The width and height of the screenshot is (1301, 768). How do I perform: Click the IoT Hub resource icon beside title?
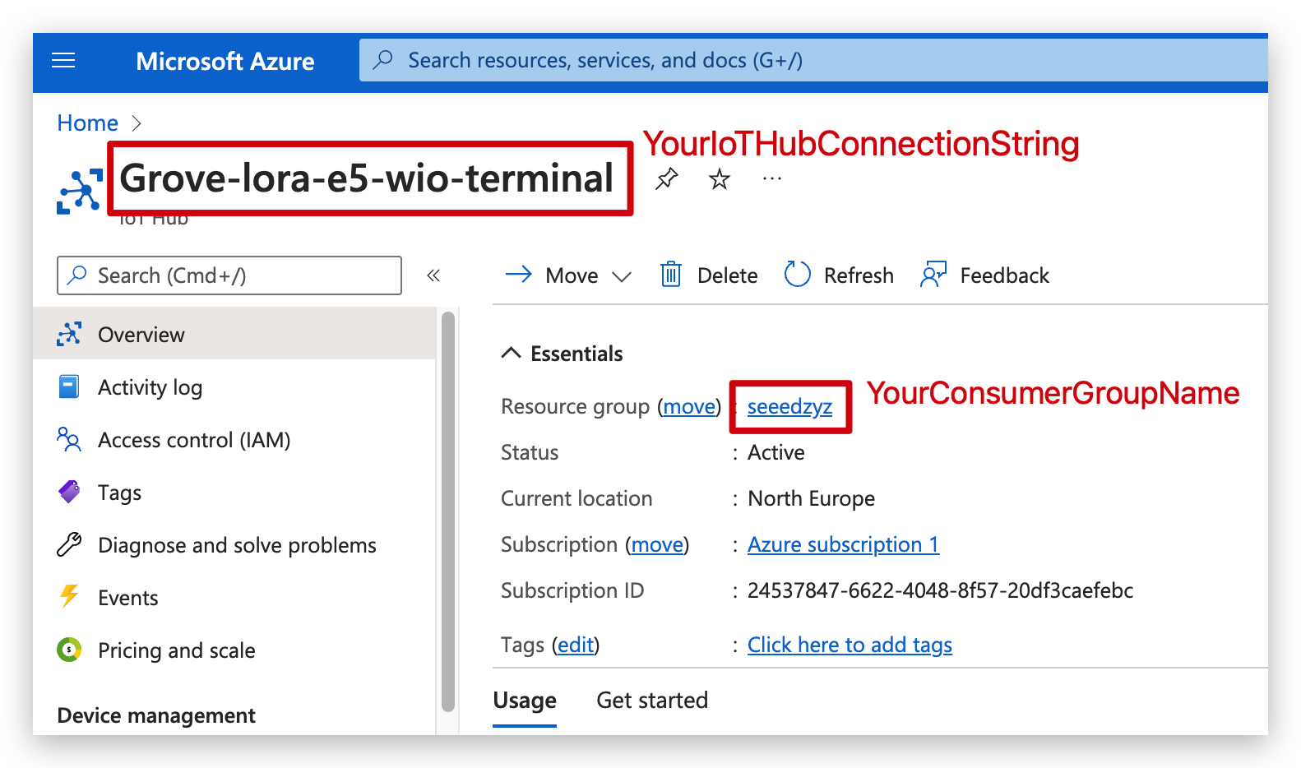(x=80, y=192)
